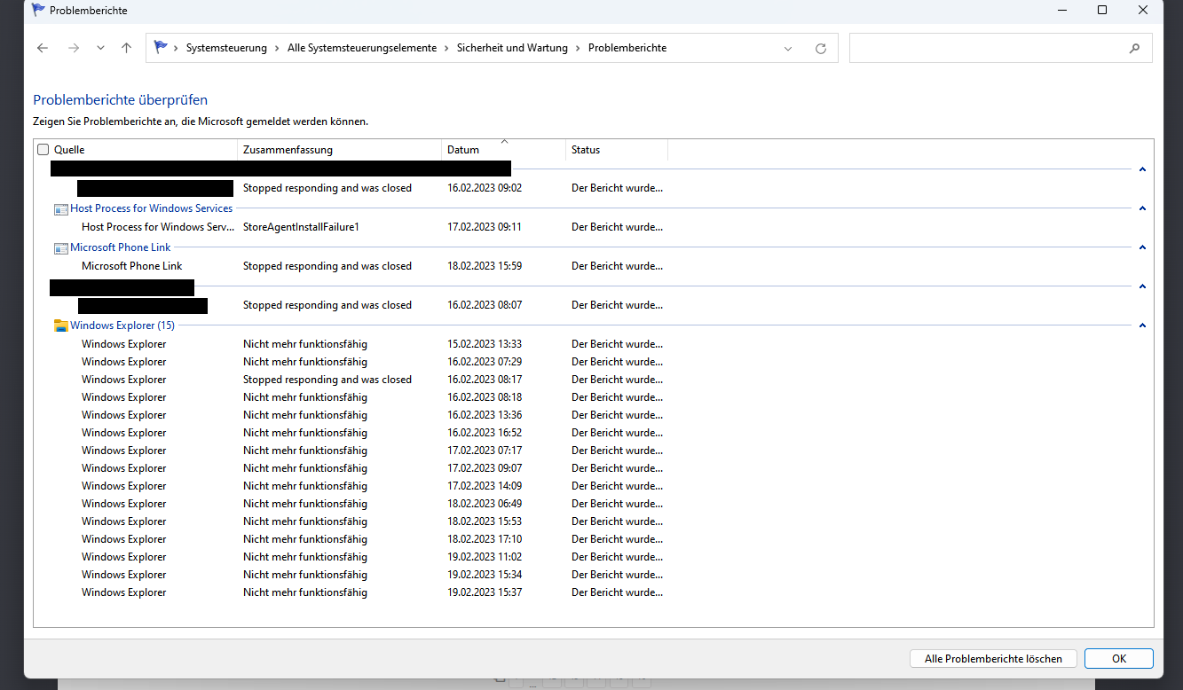This screenshot has height=690, width=1183.
Task: Click the Windows Explorer folder group icon
Action: pyautogui.click(x=60, y=325)
